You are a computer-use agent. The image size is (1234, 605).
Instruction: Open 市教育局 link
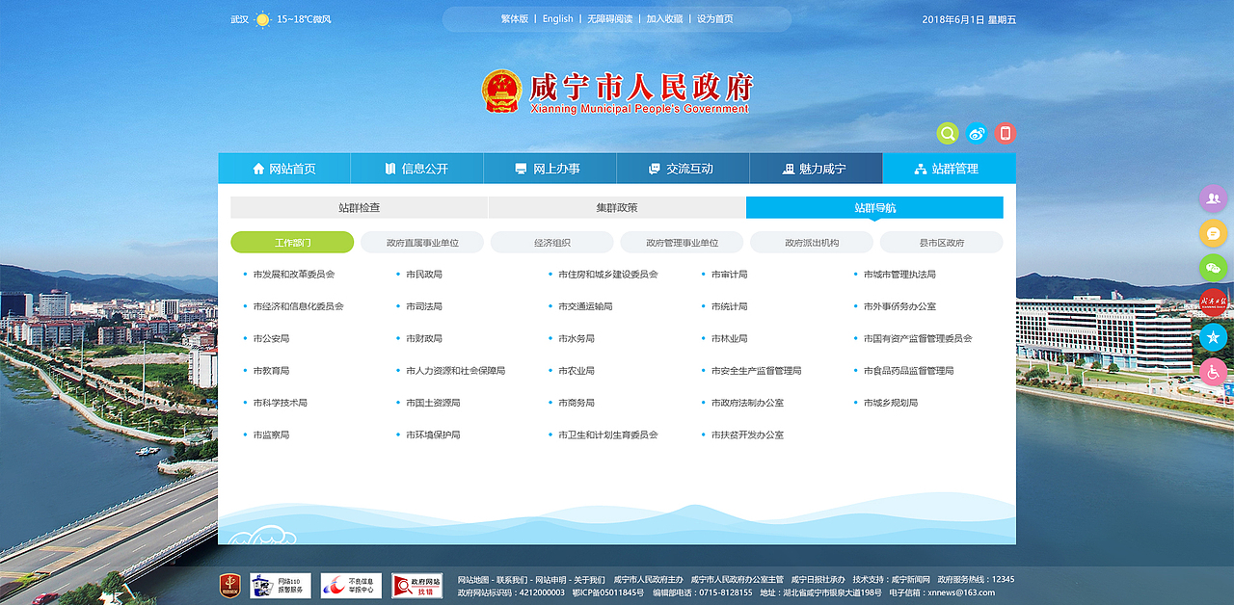271,371
